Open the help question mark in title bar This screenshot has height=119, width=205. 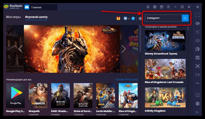(x=162, y=7)
